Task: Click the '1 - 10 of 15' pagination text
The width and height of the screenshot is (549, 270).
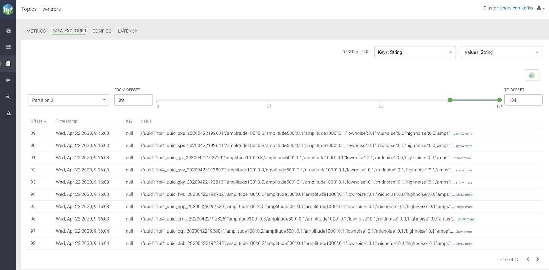Action: pyautogui.click(x=508, y=260)
